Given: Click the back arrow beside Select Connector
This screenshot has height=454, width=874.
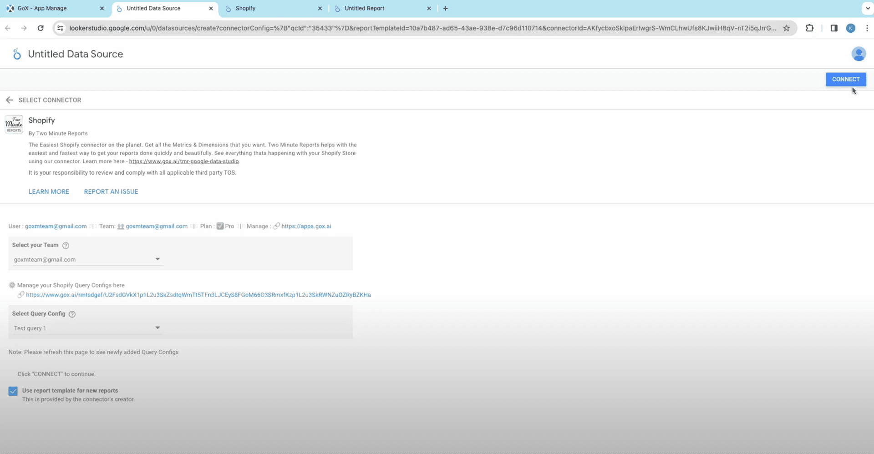Looking at the screenshot, I should point(10,100).
